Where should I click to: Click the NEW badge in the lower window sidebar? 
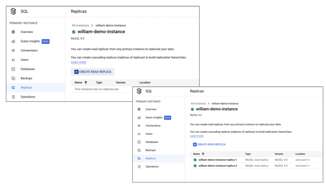[167, 118]
